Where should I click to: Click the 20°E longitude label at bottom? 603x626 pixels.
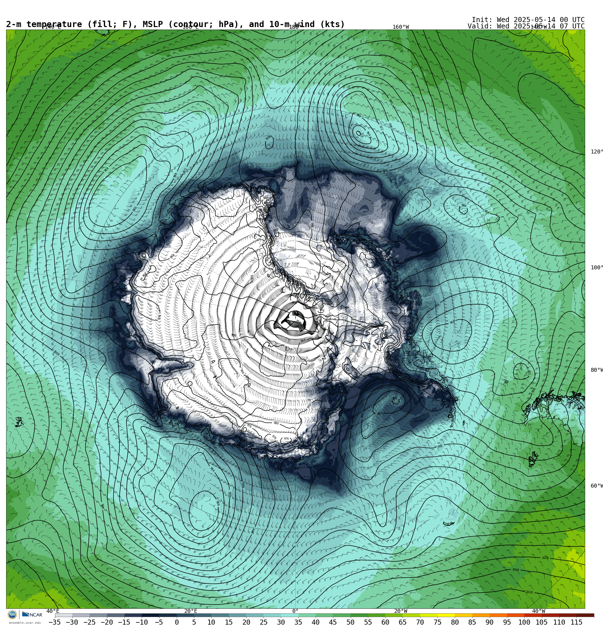(x=191, y=611)
